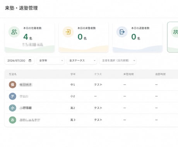Viewport: 178px width, 147px height.
Task: Open the 全学年 grade filter dropdown
Action: coord(51,60)
